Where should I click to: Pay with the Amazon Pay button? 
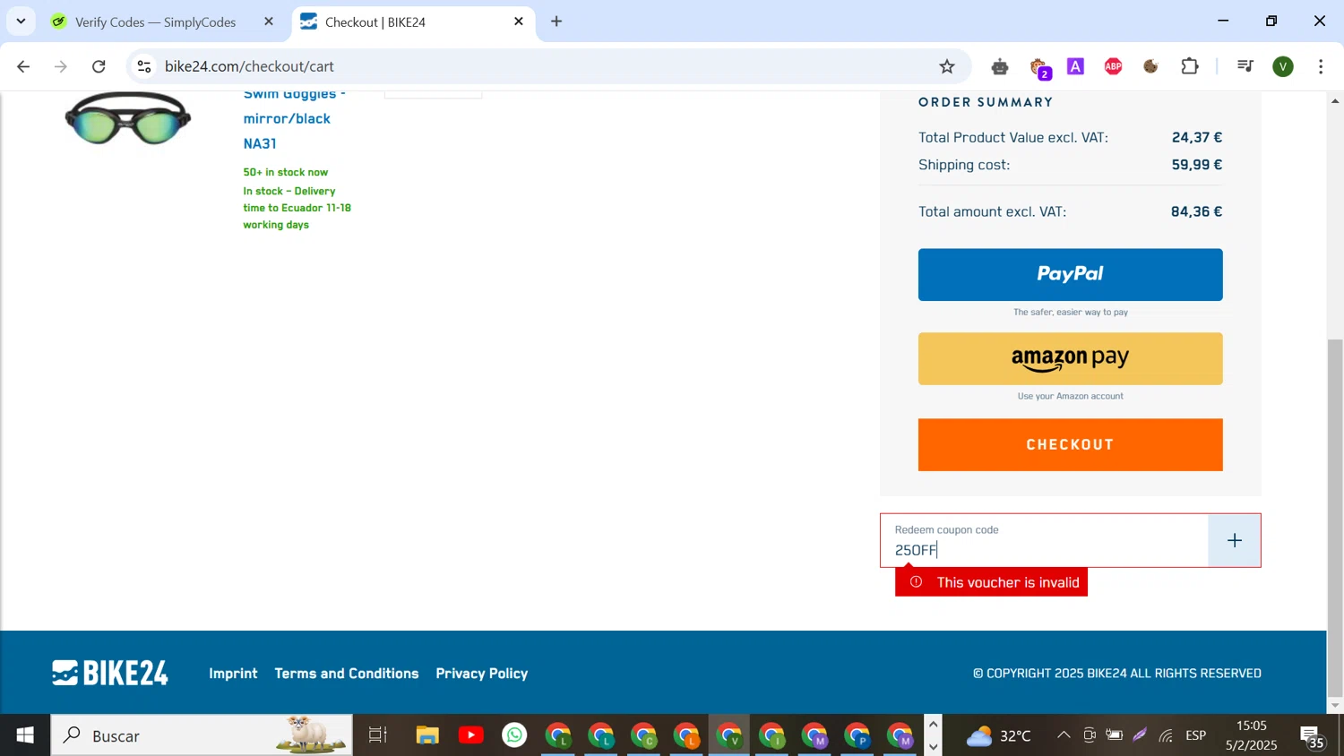coord(1070,358)
